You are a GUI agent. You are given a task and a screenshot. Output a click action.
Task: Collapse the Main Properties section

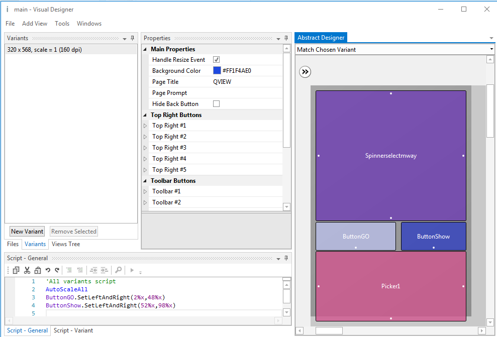point(145,49)
